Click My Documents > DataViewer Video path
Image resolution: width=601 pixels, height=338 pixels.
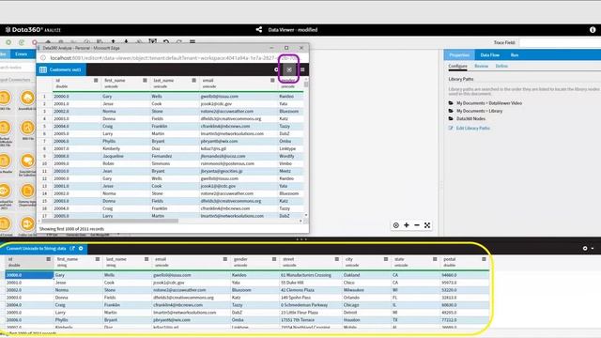(488, 103)
